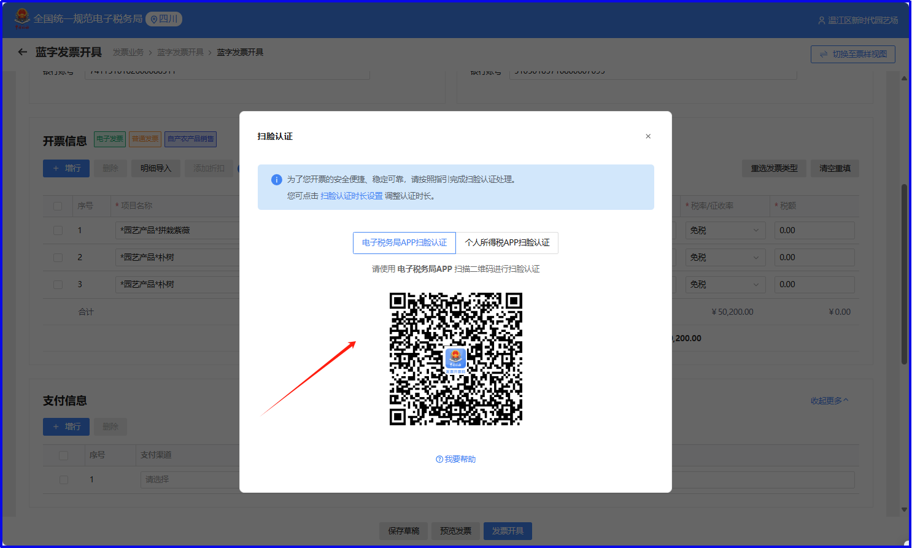
Task: Click row 2 税额 0.00 field
Action: point(814,257)
